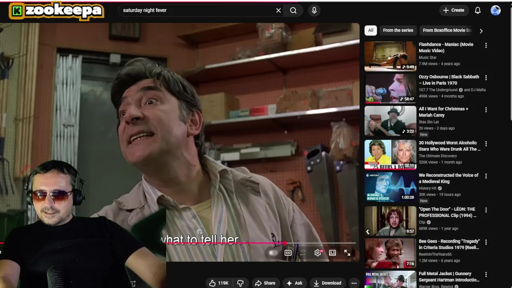Open options menu for 30 Hollywood Worst video

click(x=486, y=144)
